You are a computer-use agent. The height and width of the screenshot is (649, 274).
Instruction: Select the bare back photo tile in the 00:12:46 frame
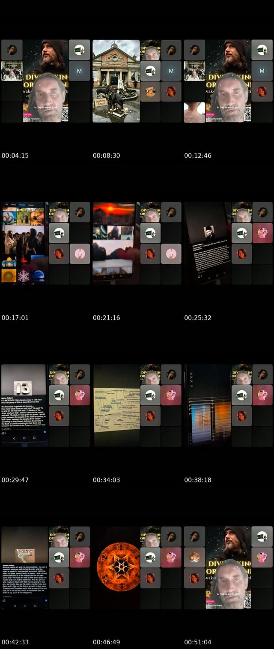[194, 112]
